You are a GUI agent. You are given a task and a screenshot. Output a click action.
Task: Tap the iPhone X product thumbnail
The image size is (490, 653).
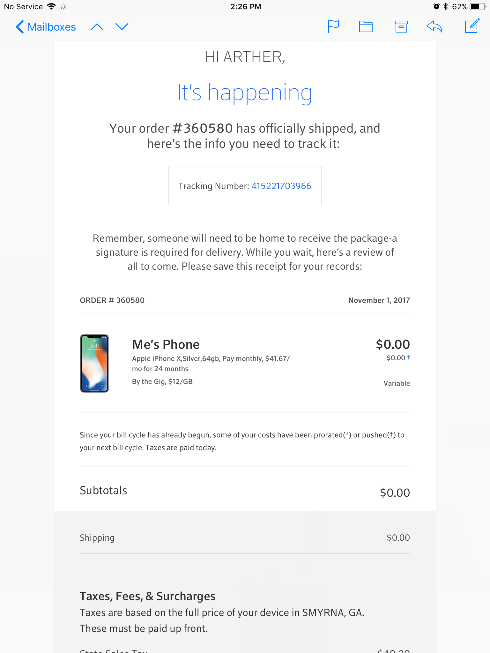click(x=94, y=363)
